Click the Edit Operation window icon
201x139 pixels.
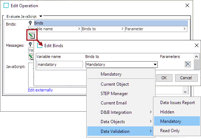coord(6,6)
